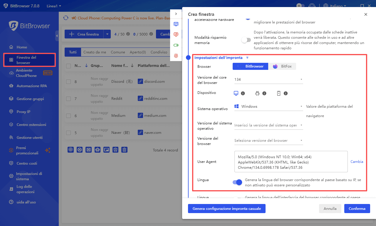
Task: Collapse the Impostazioni dell'impronta section
Action: coord(247,58)
